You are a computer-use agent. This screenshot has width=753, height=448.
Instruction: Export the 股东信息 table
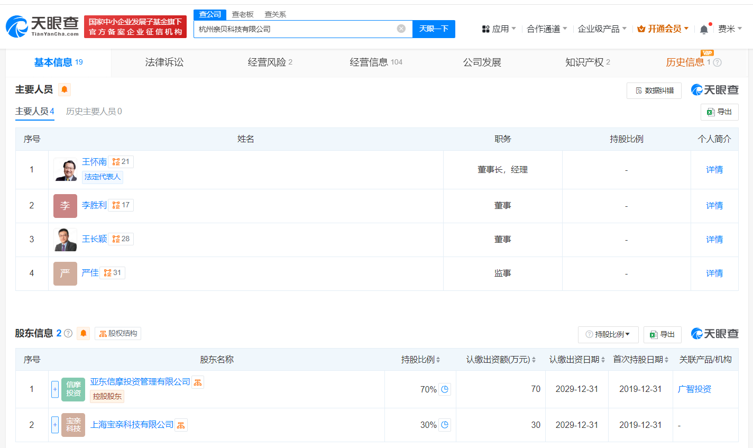[662, 334]
